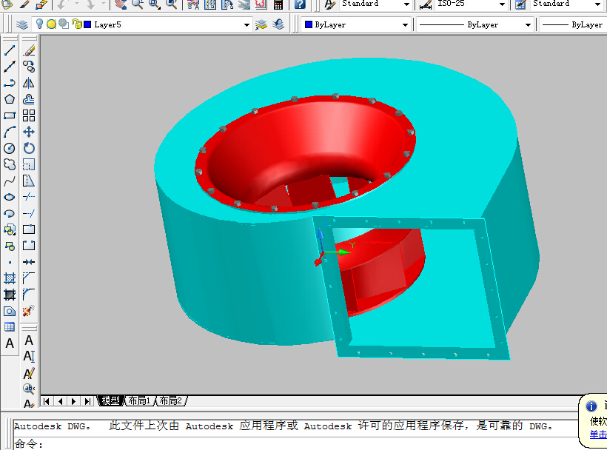Pick the Move tool
The image size is (607, 450).
[x=29, y=132]
